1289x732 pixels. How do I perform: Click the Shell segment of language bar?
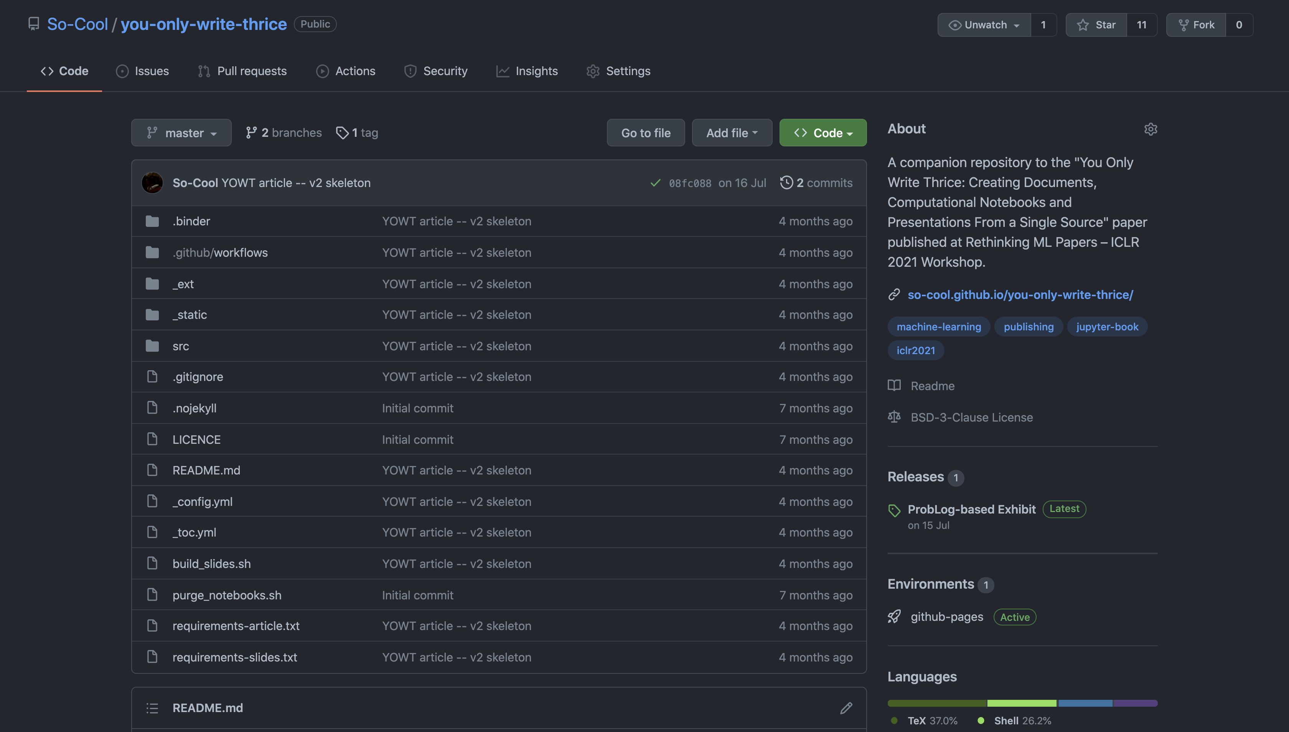tap(1022, 703)
